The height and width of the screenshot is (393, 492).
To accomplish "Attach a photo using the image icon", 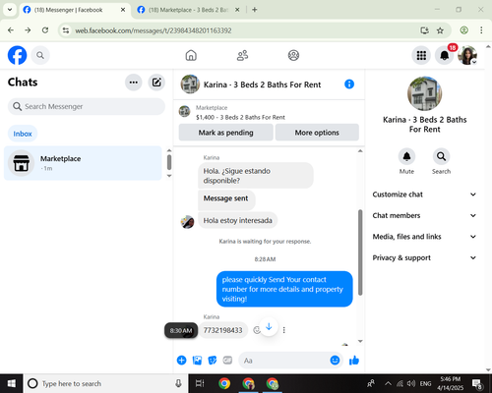I will tap(197, 361).
